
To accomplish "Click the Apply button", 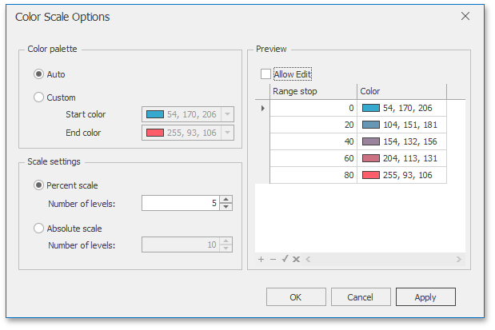I will [x=425, y=297].
